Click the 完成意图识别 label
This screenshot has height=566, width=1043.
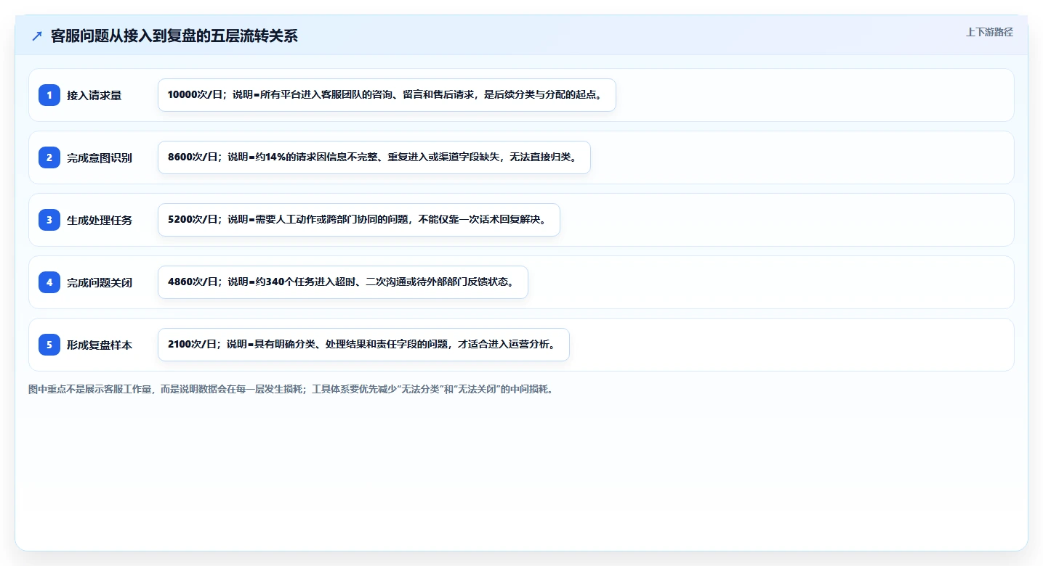click(100, 157)
